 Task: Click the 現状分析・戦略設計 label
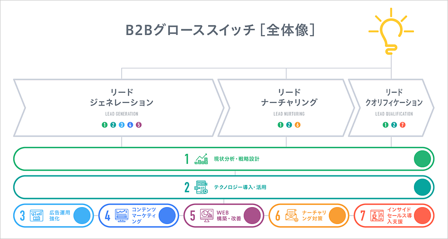coord(236,159)
